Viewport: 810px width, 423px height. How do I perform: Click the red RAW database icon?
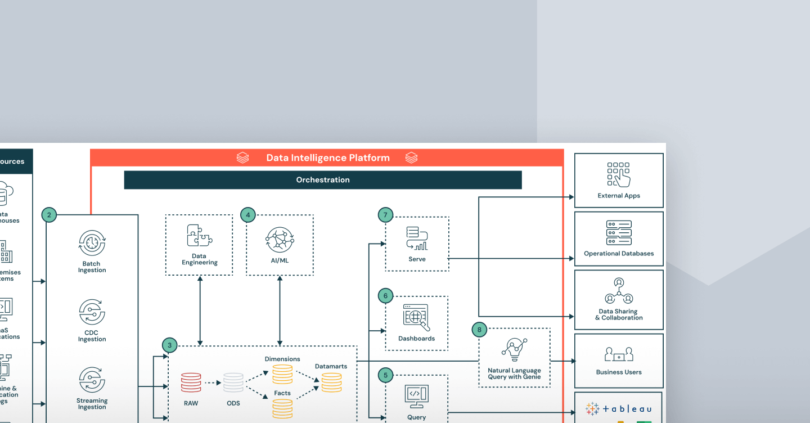pyautogui.click(x=191, y=382)
